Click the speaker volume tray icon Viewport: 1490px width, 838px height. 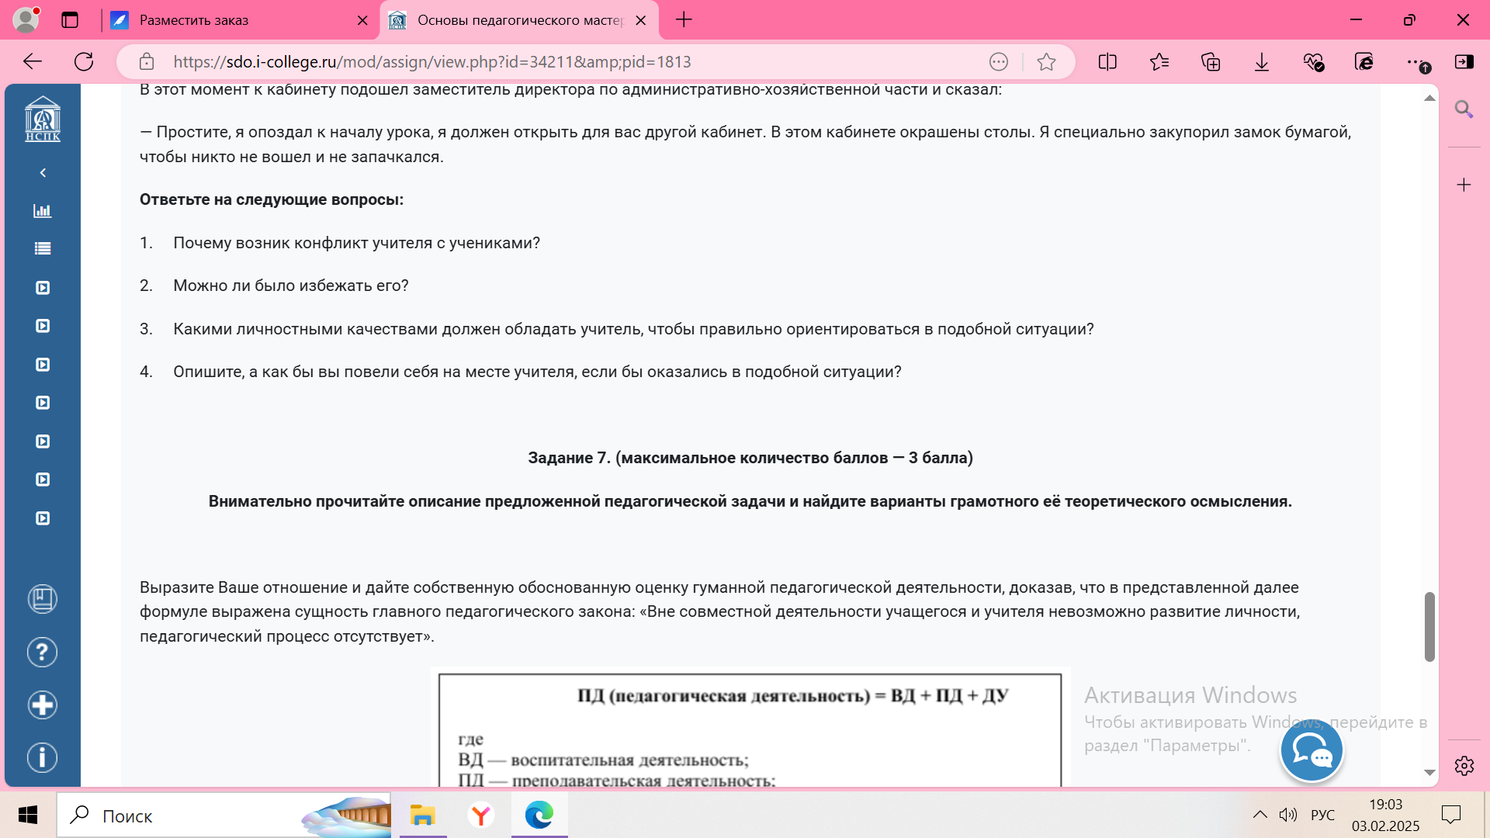(1288, 815)
